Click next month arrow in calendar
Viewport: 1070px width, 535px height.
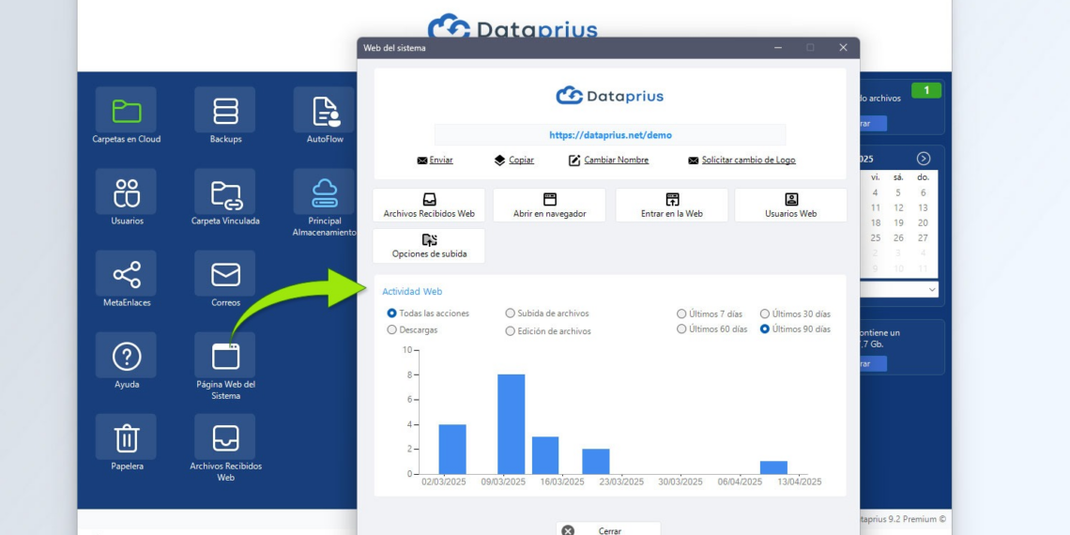(924, 159)
